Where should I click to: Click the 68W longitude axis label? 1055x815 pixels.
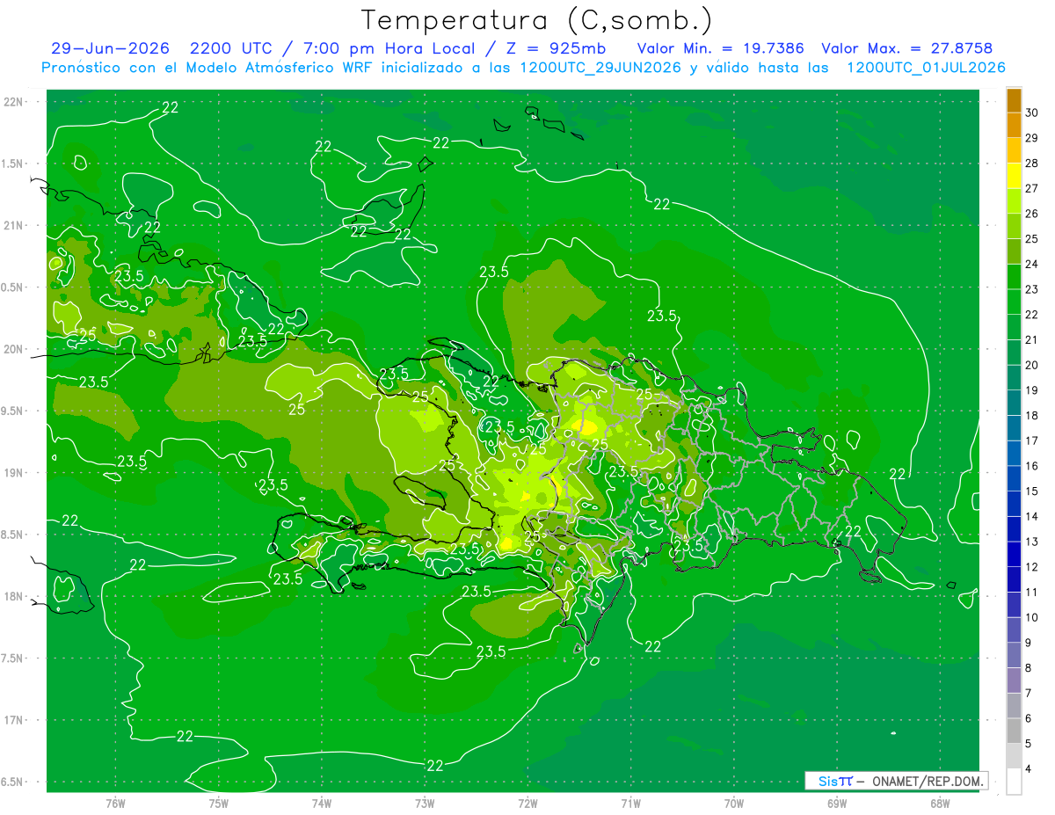point(940,804)
